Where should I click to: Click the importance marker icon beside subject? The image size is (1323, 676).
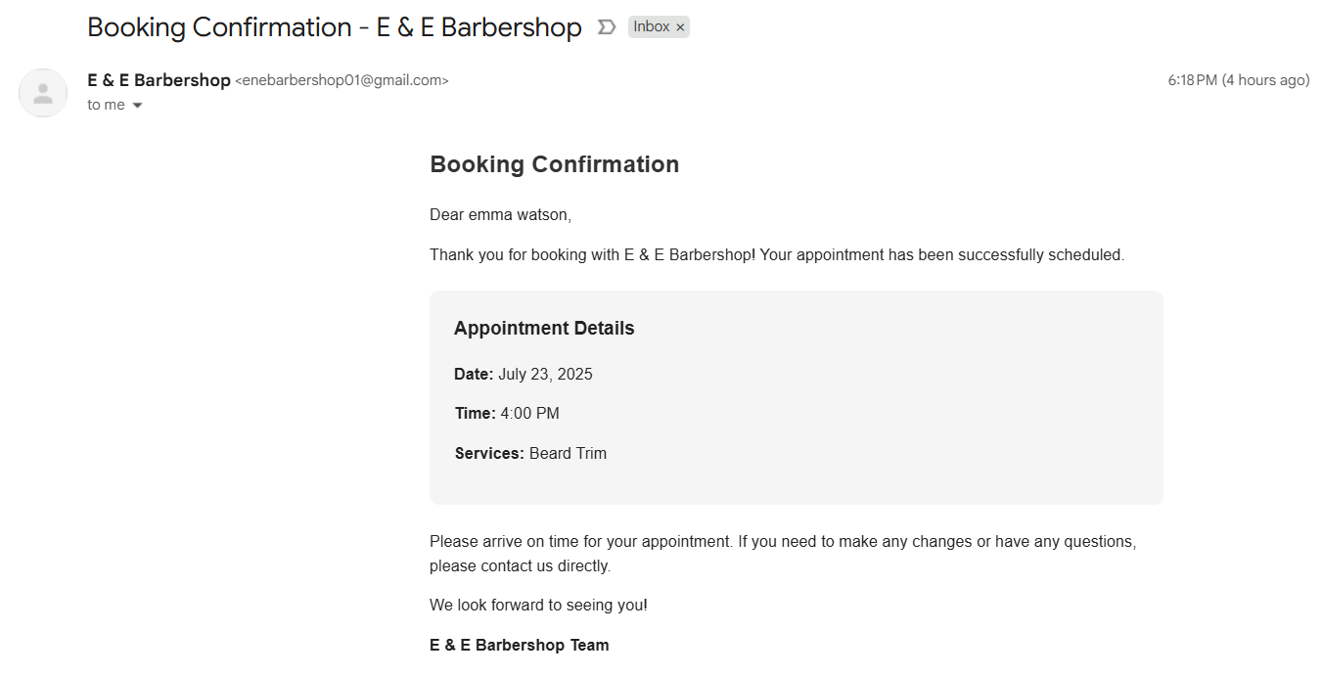pyautogui.click(x=607, y=27)
